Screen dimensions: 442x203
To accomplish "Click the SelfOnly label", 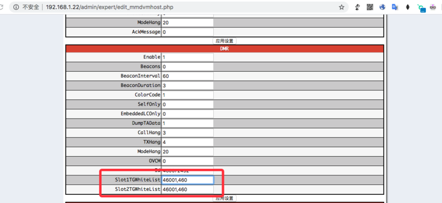I will (149, 104).
